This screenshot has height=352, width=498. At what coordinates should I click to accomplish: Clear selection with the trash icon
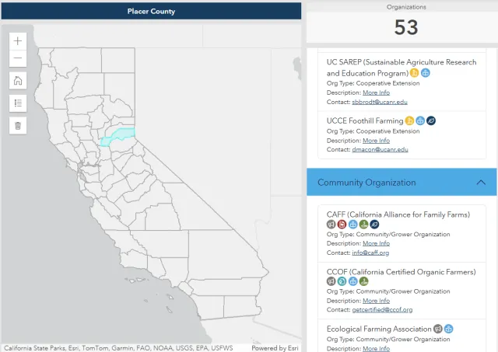pos(19,124)
